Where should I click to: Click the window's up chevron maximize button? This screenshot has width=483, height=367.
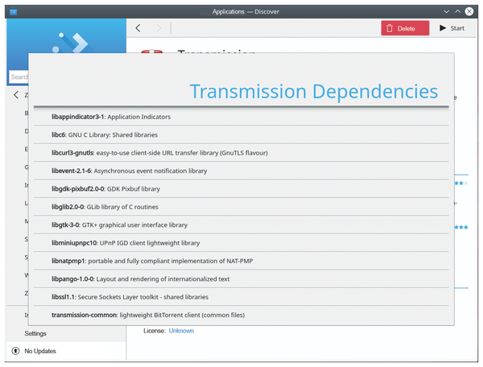(458, 11)
